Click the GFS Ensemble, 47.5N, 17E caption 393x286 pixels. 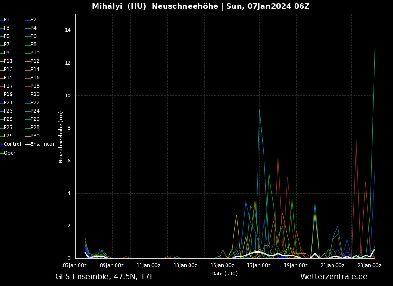tap(105, 277)
